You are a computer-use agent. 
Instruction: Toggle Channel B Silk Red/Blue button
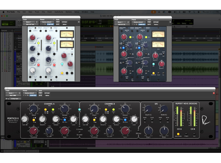tap(125, 120)
